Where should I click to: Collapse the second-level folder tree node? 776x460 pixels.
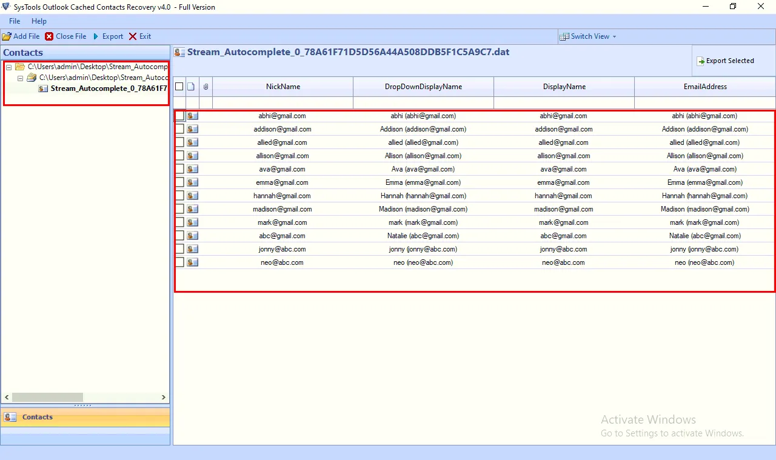[21, 78]
